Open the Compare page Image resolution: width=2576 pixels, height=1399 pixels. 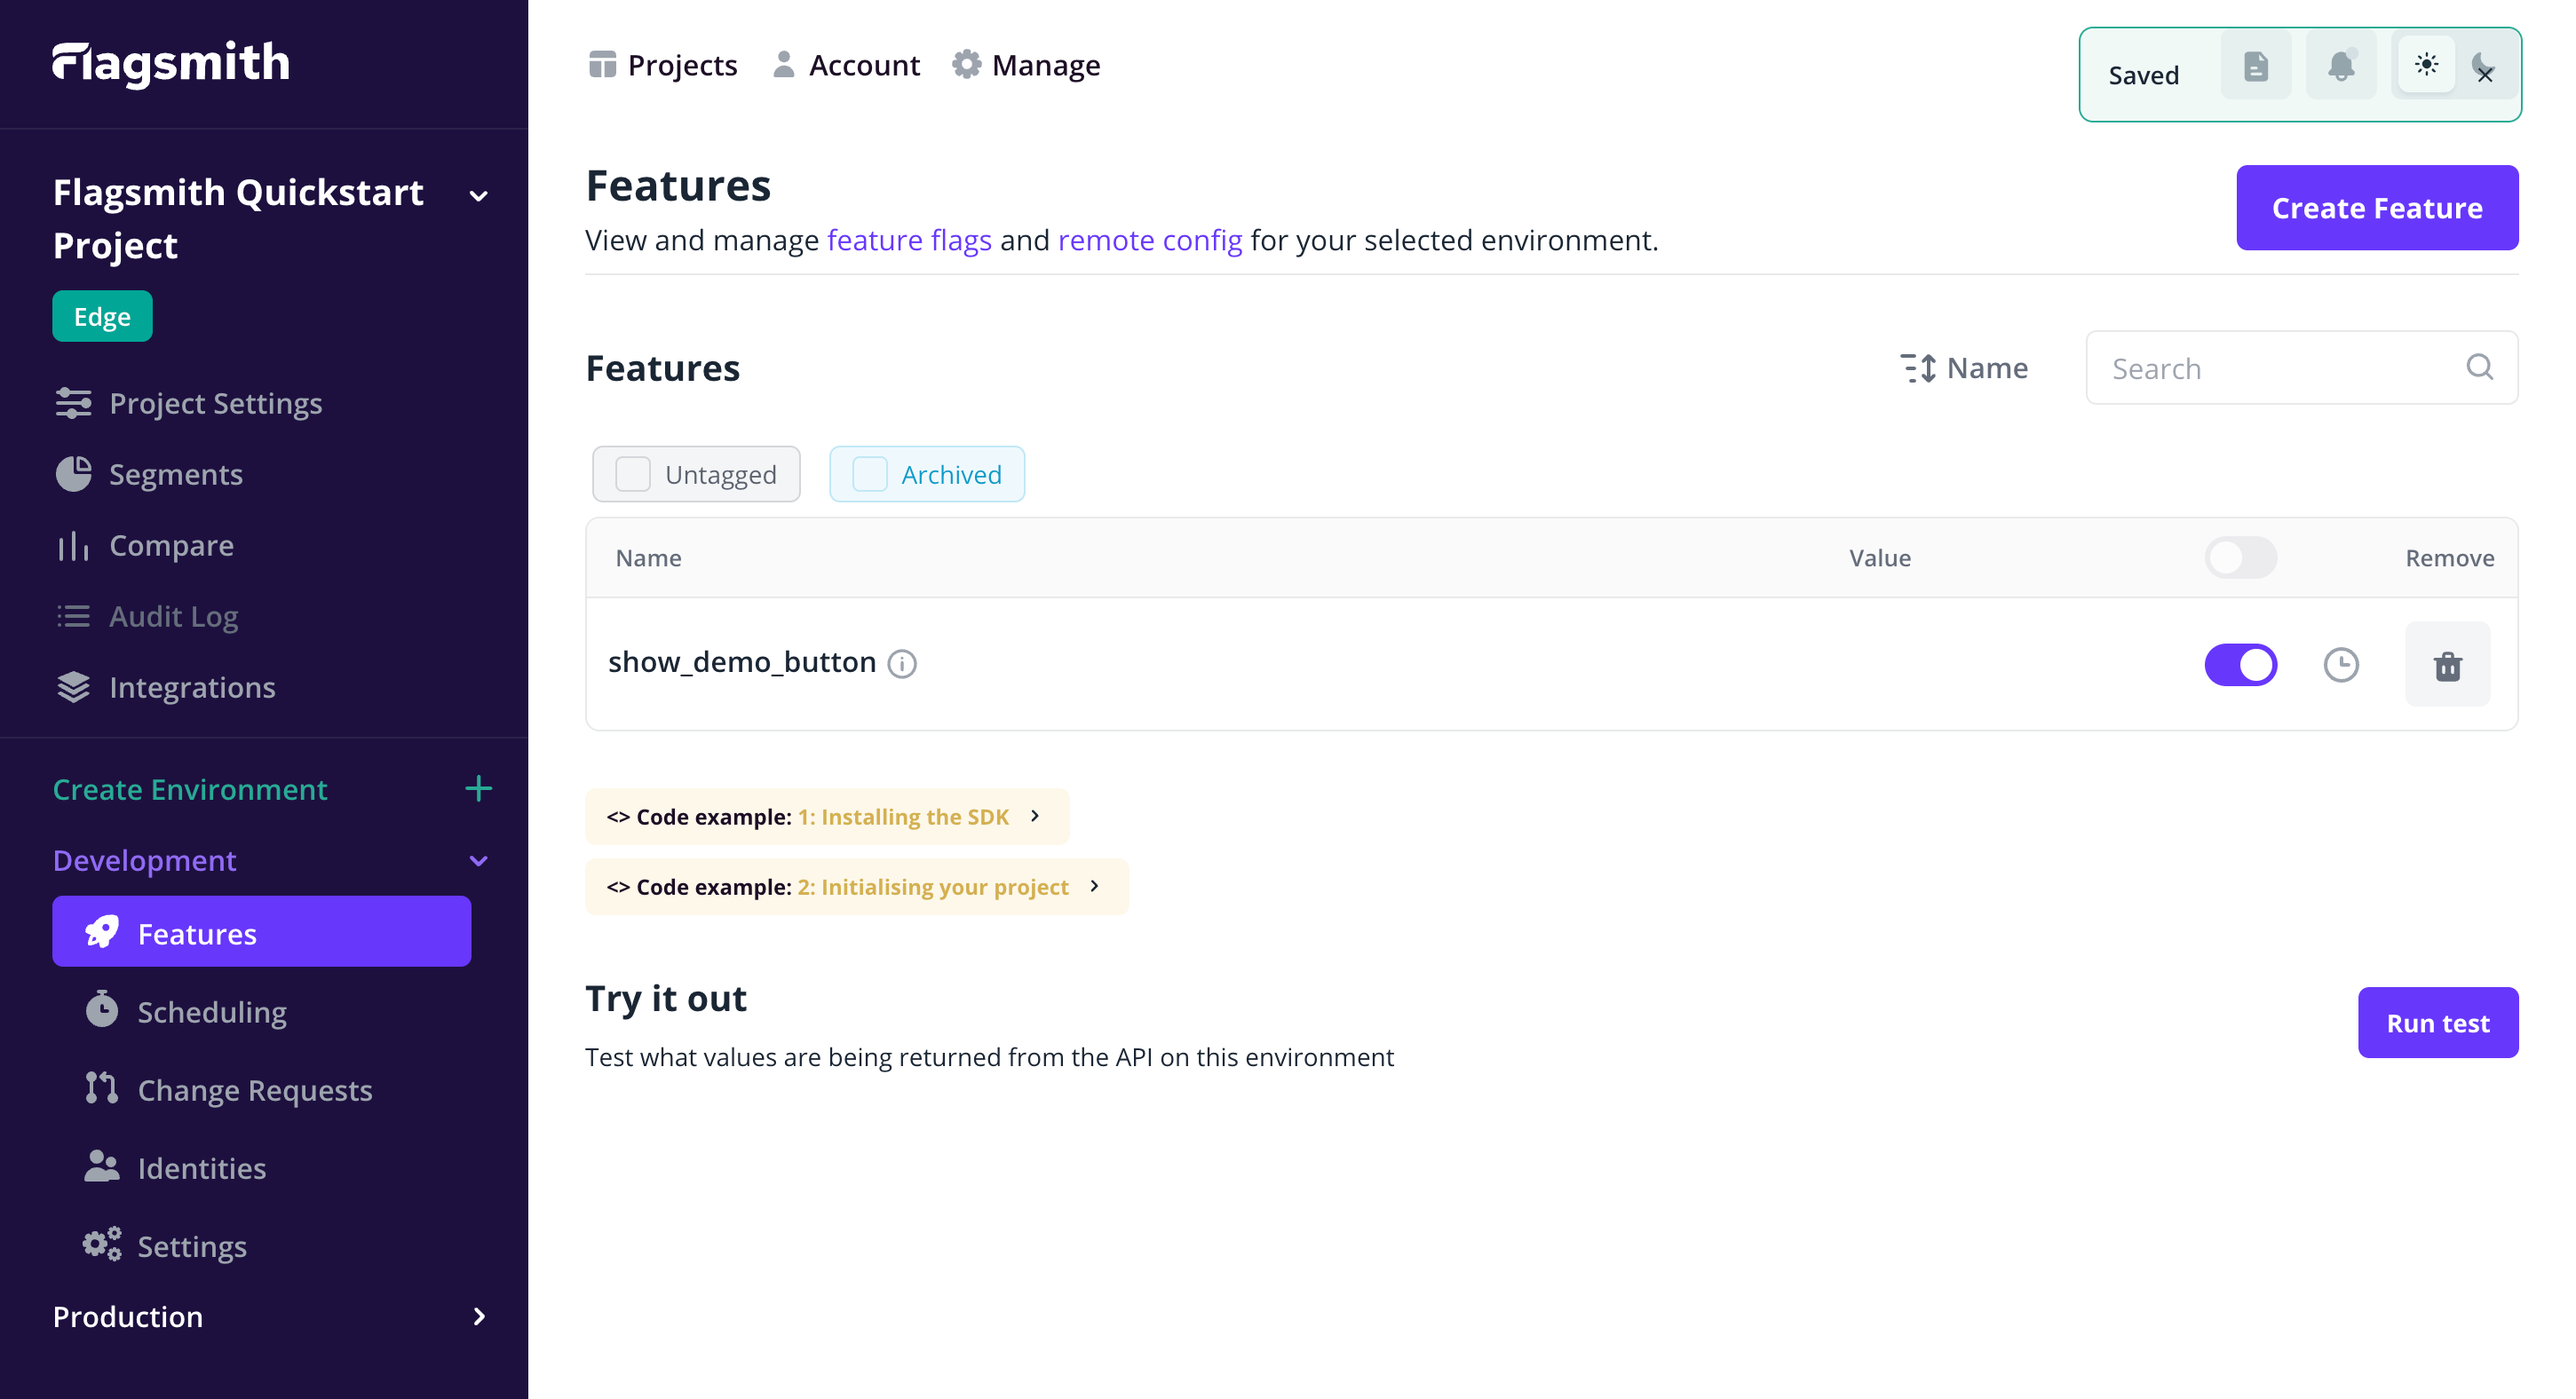pyautogui.click(x=145, y=545)
